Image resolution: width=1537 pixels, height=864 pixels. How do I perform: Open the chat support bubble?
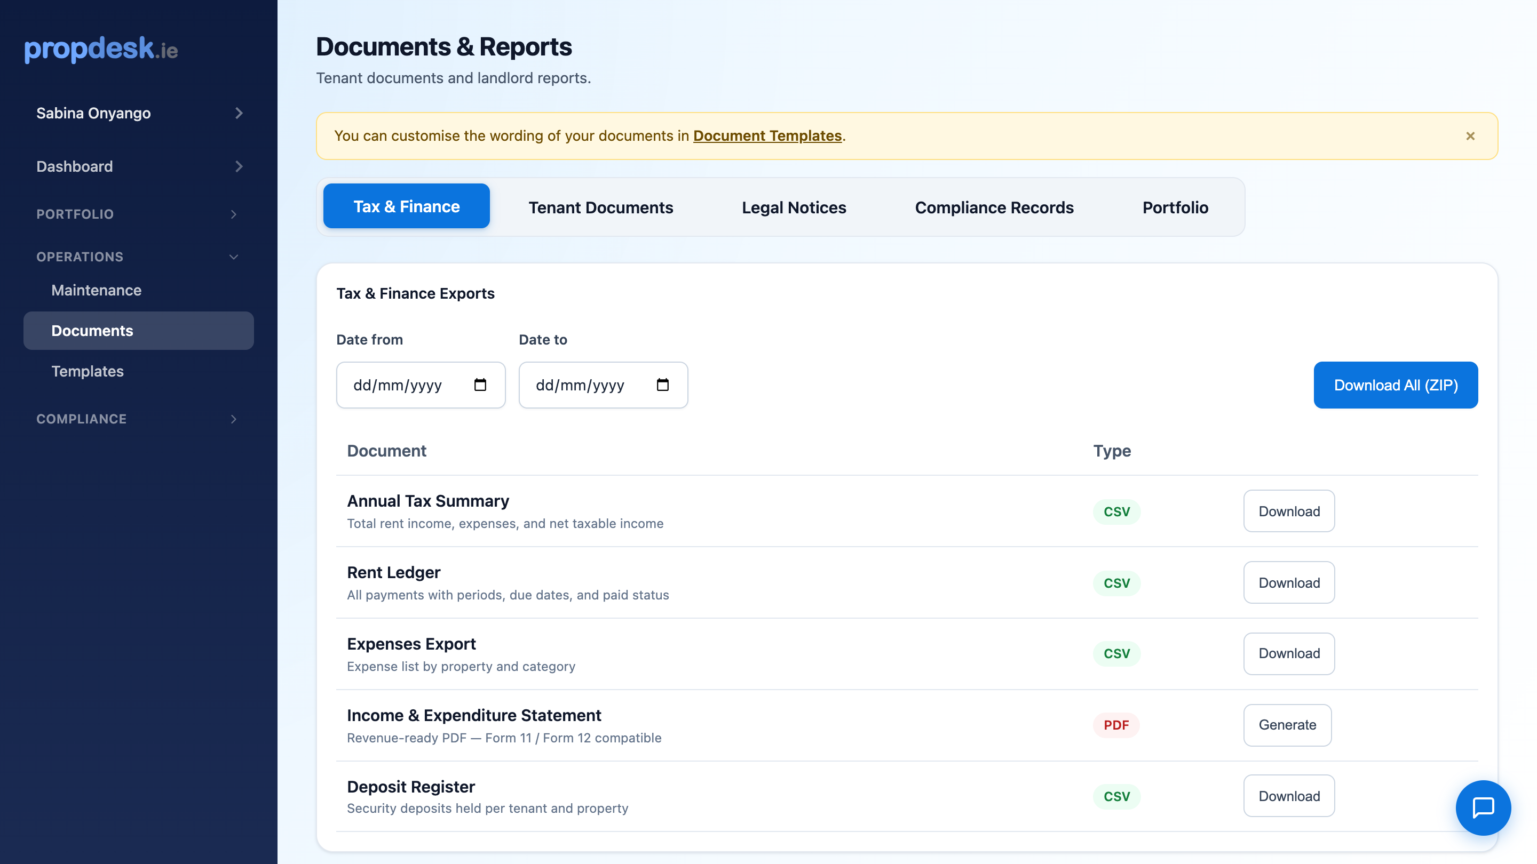pyautogui.click(x=1483, y=807)
